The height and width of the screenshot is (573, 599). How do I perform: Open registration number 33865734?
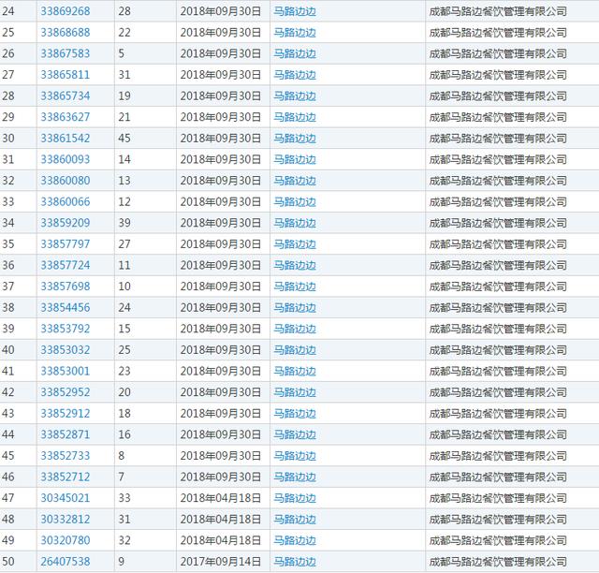point(66,95)
